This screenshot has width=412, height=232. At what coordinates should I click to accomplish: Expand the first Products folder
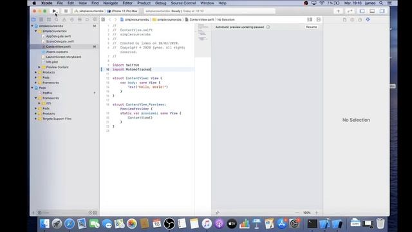[x=36, y=72]
